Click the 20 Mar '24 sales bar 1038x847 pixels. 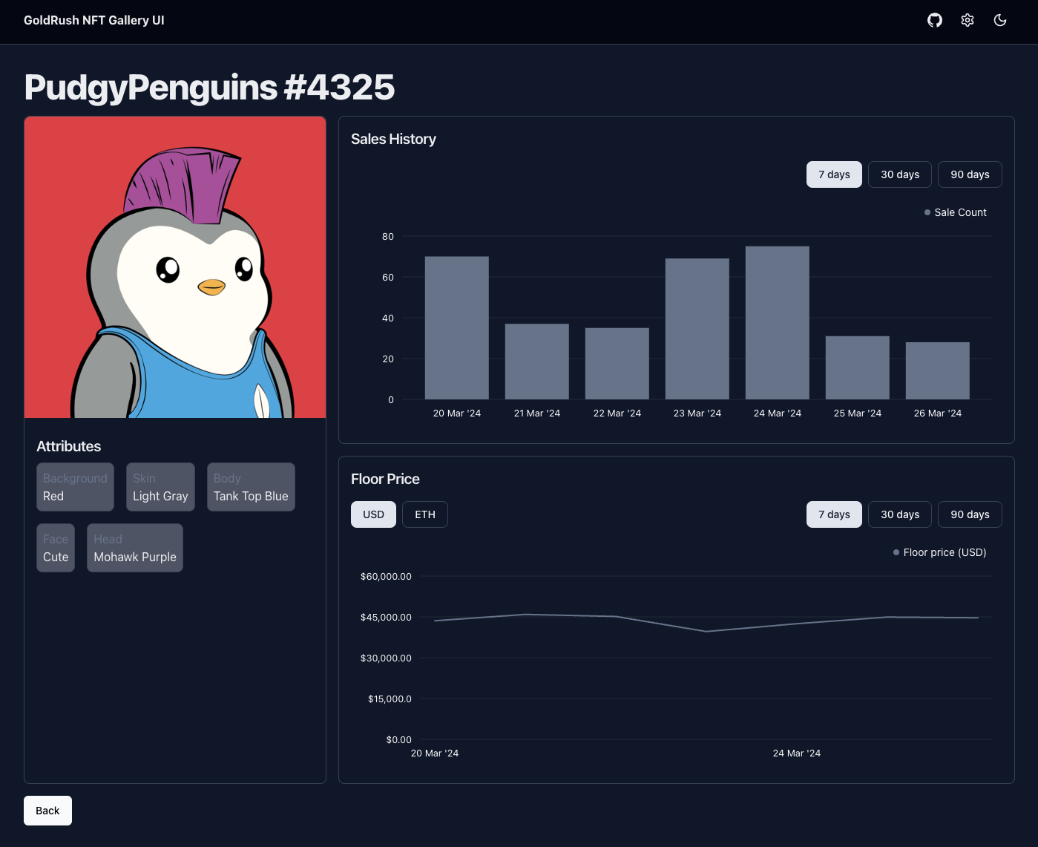coord(457,328)
